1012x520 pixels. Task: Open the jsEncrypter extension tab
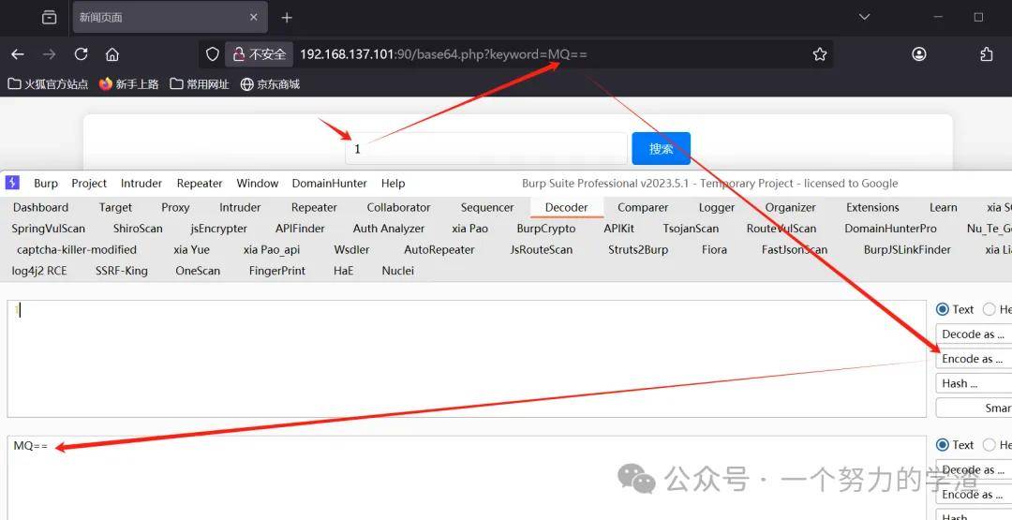click(218, 229)
